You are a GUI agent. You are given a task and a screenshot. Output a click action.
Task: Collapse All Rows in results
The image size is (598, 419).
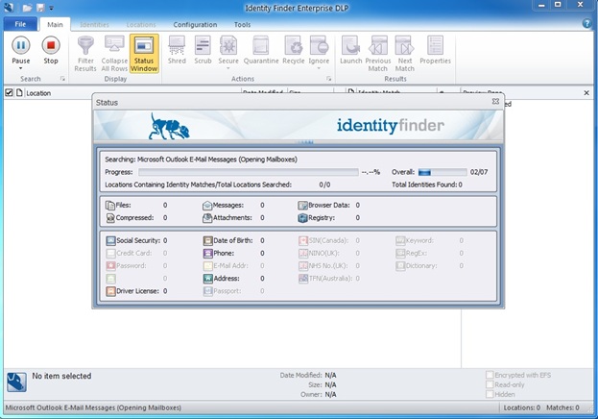(114, 54)
